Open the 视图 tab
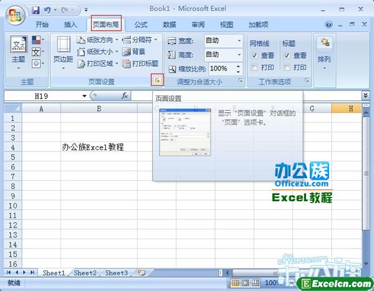 (226, 24)
